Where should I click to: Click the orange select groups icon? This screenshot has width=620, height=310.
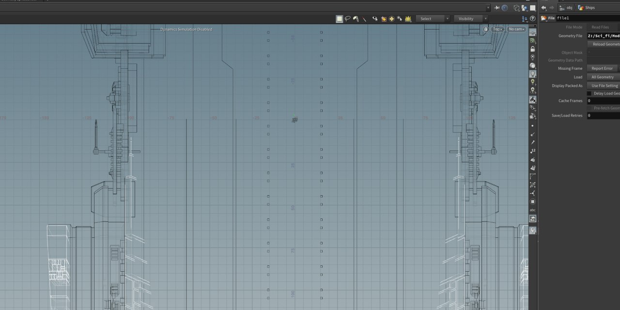(x=383, y=19)
